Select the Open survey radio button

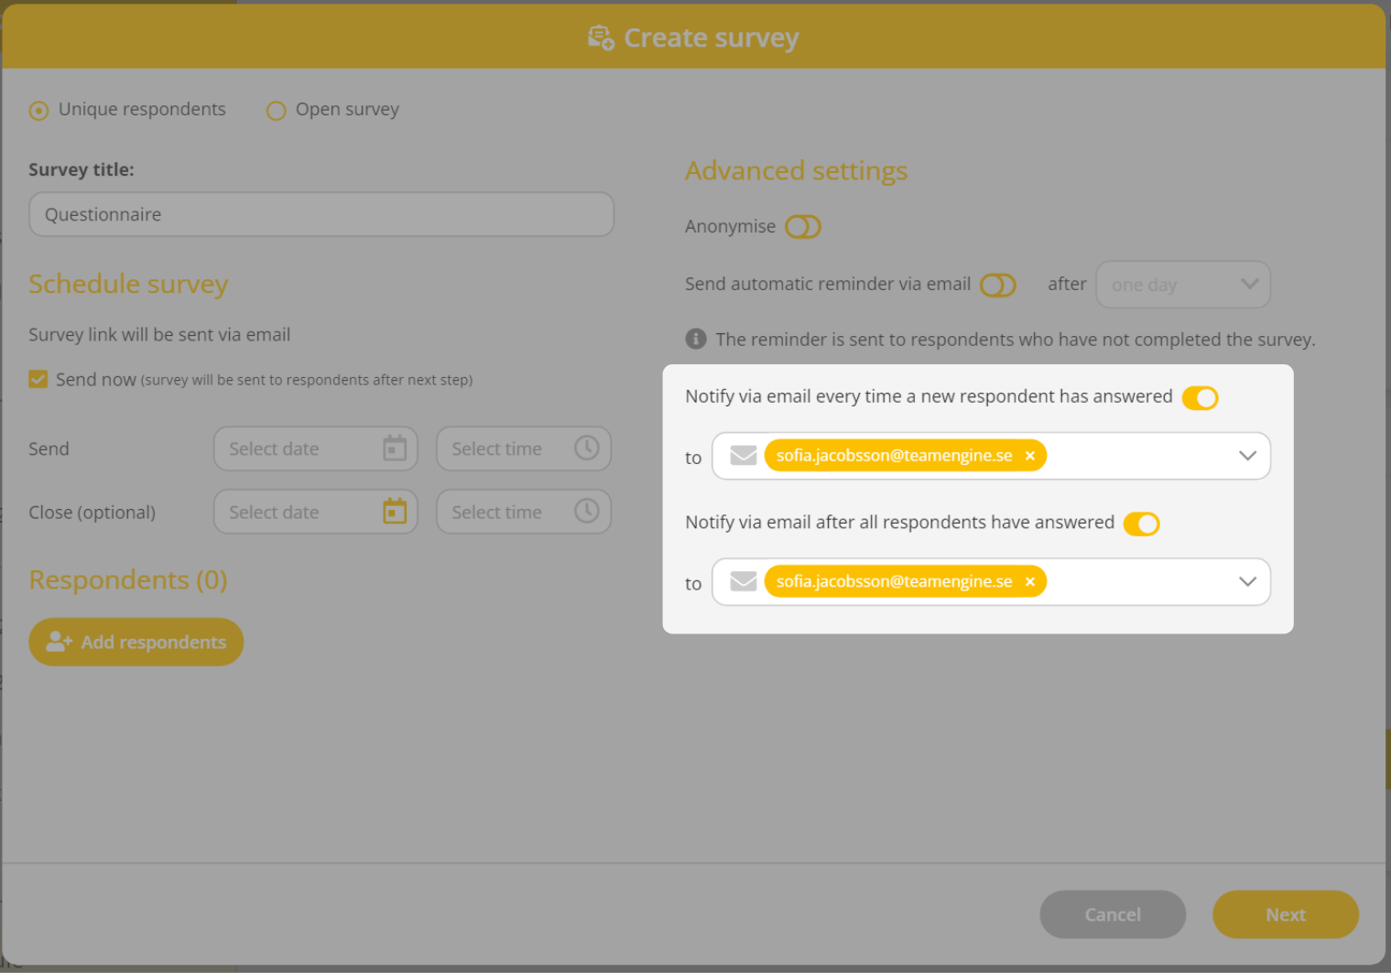coord(276,111)
